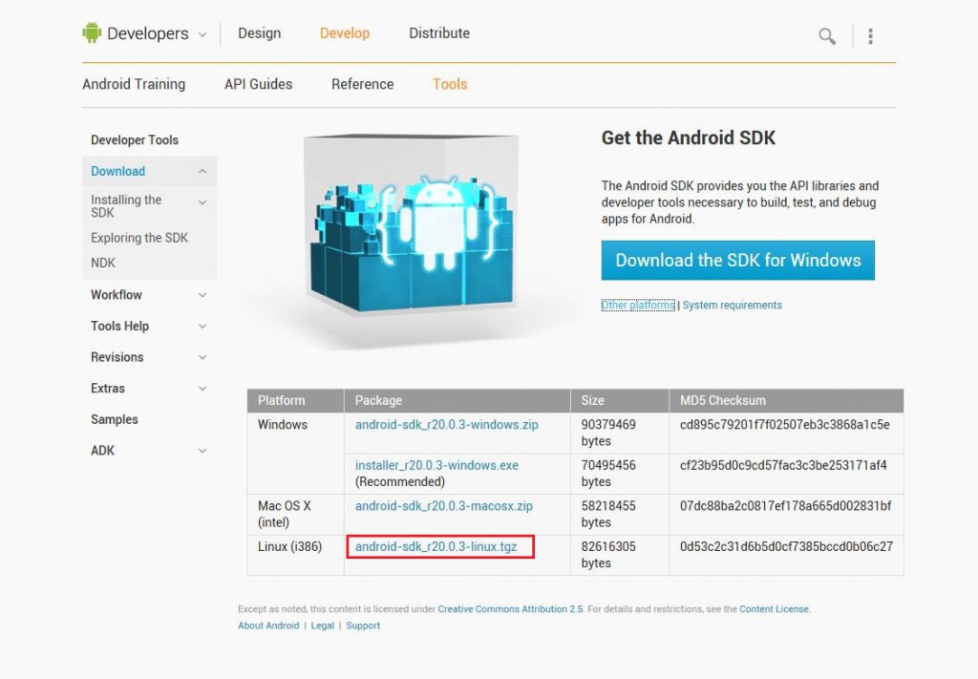This screenshot has height=679, width=978.
Task: Open Extras sidebar item
Action: (108, 389)
